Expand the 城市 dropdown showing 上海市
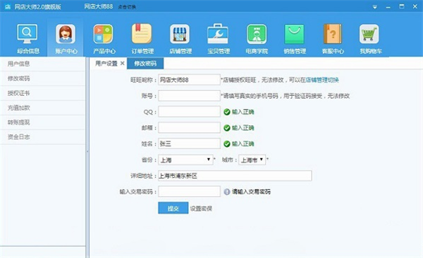 tap(252, 160)
